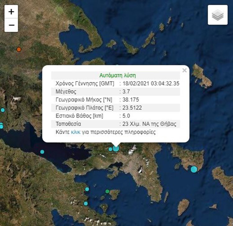Select the large cyan epicenter marker under the popup
Viewport: 233px width, 226px height.
pos(116,148)
